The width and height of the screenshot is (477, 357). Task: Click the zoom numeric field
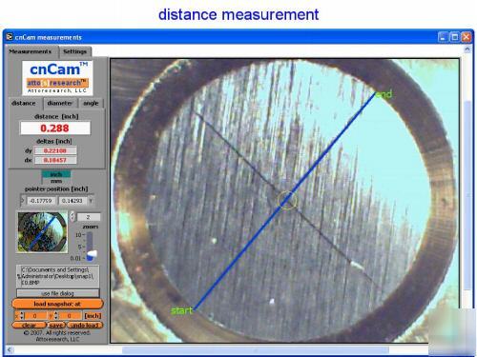click(89, 217)
